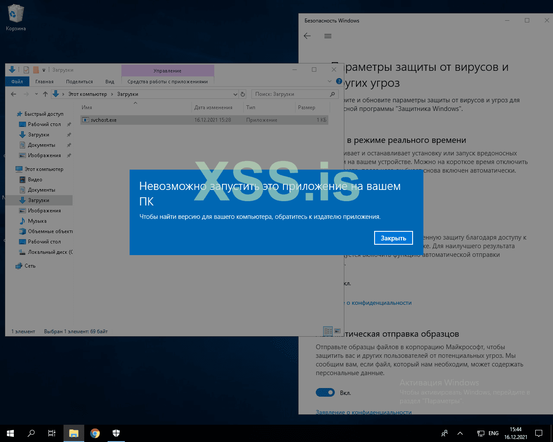The image size is (553, 442).
Task: Click Windows Security shield on taskbar
Action: coord(116,433)
